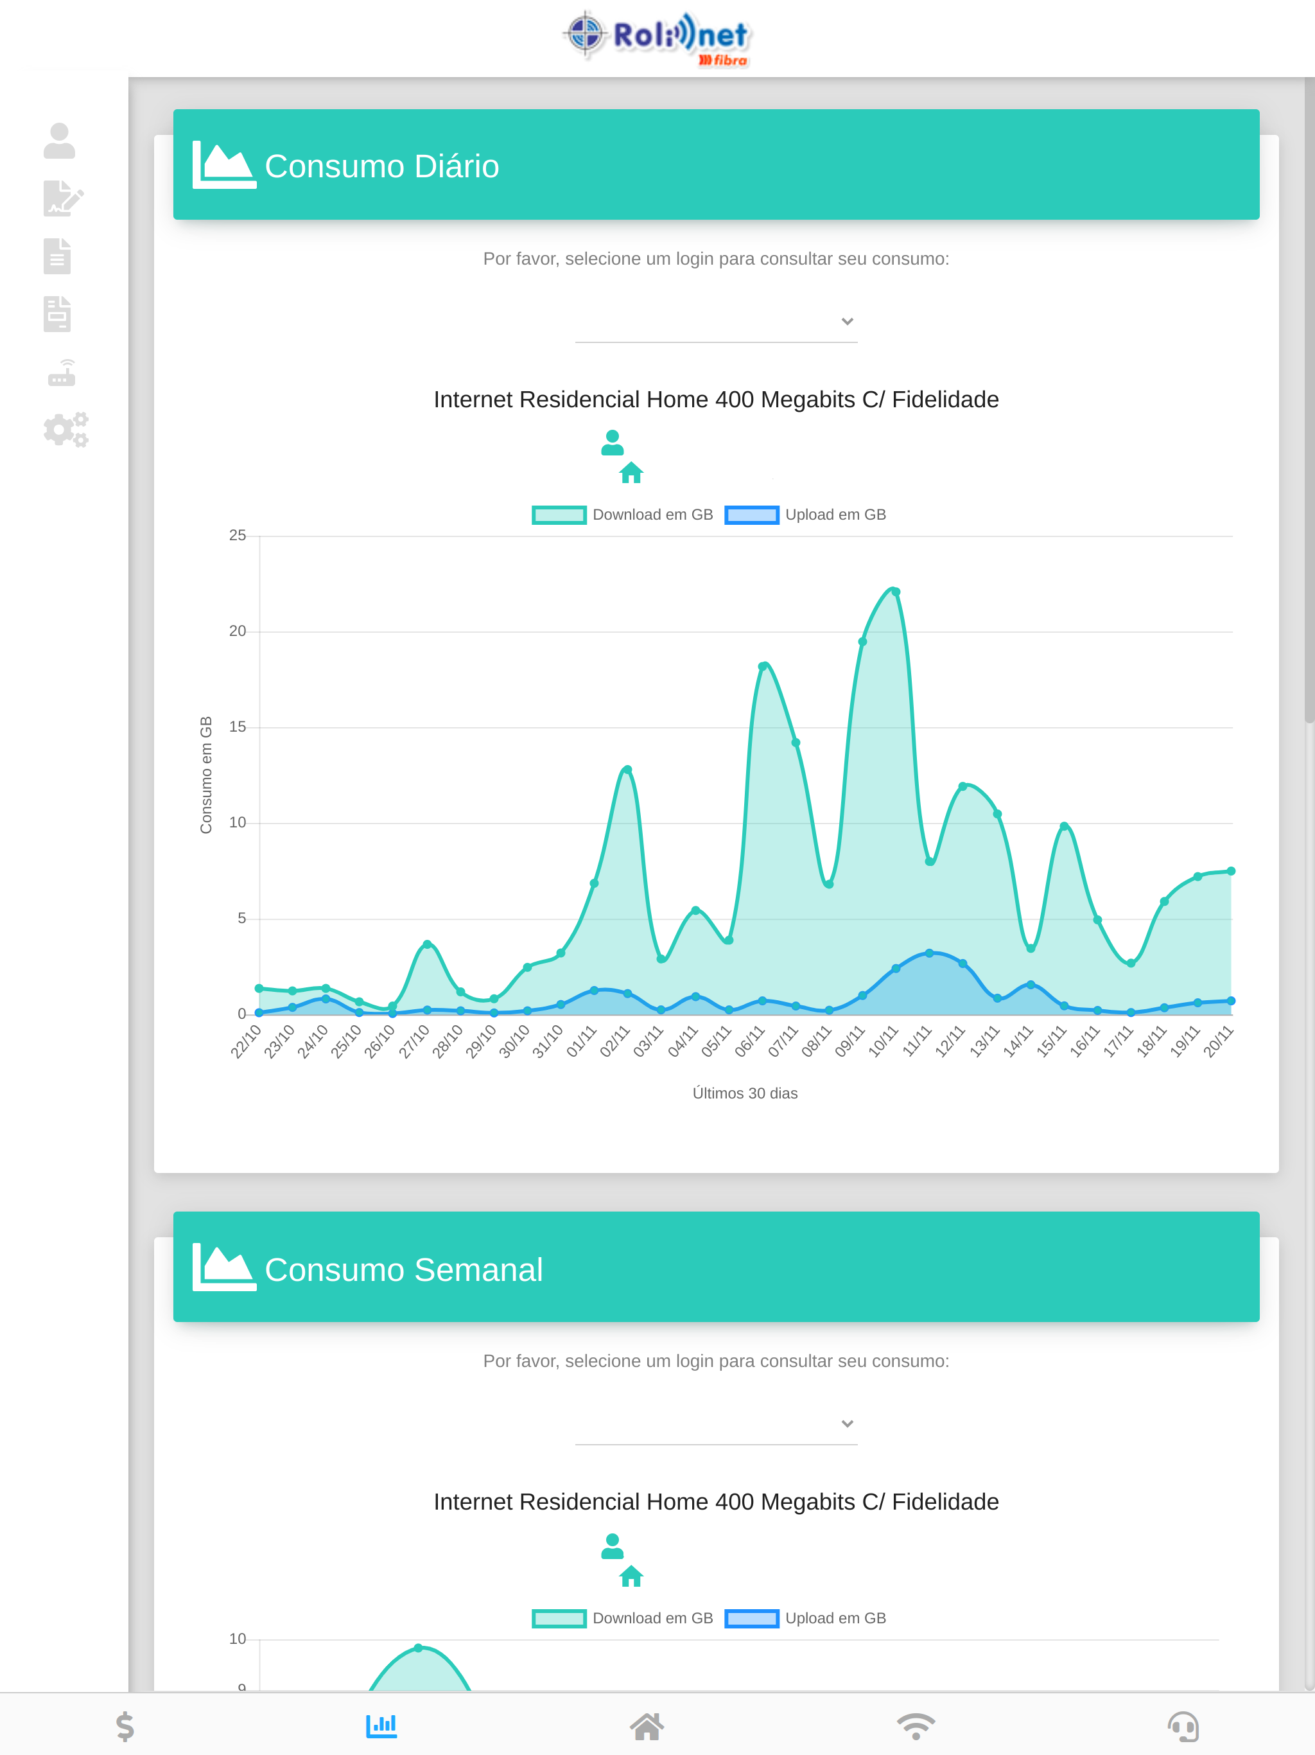Click the 20/11 download data point
Image resolution: width=1315 pixels, height=1755 pixels.
tap(1231, 871)
